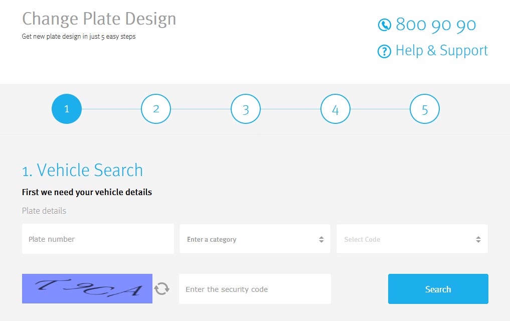The height and width of the screenshot is (321, 510).
Task: Go to step 1 circle
Action: click(67, 109)
